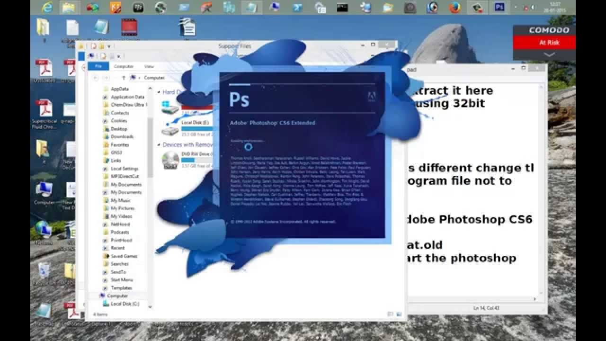The height and width of the screenshot is (341, 606).
Task: Go up one level in Explorer
Action: tap(124, 78)
